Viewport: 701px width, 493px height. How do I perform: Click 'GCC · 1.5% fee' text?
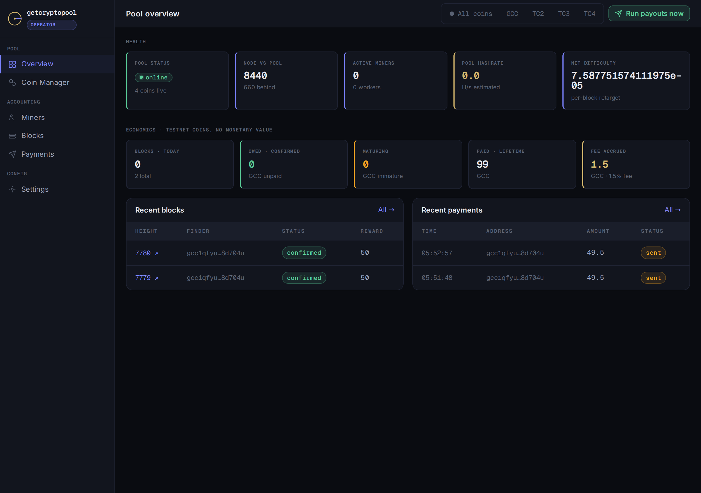pos(611,176)
